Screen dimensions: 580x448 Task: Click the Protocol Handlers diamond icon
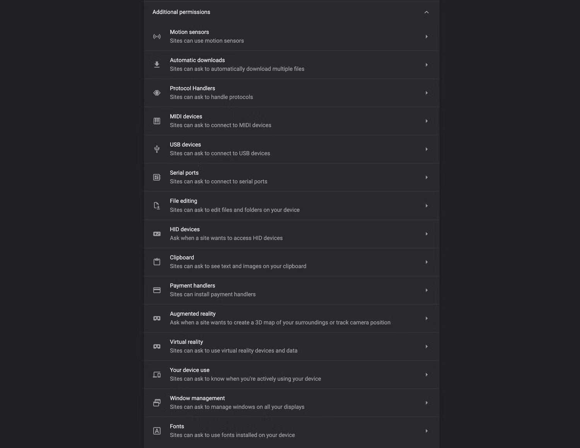(x=157, y=93)
